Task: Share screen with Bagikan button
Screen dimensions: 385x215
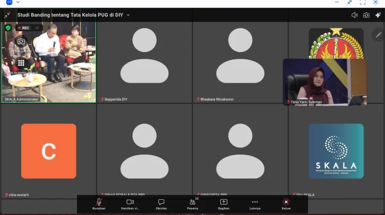Action: coord(223,204)
